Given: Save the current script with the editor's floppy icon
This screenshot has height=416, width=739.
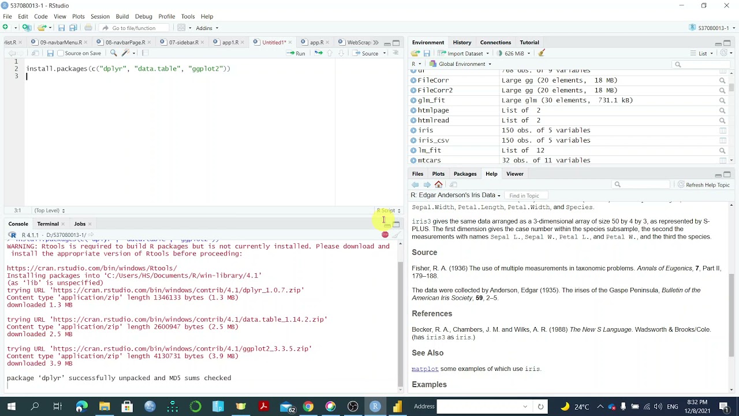Looking at the screenshot, I should (x=50, y=53).
